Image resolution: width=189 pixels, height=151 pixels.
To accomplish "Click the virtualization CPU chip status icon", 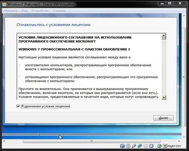I will click(151, 146).
